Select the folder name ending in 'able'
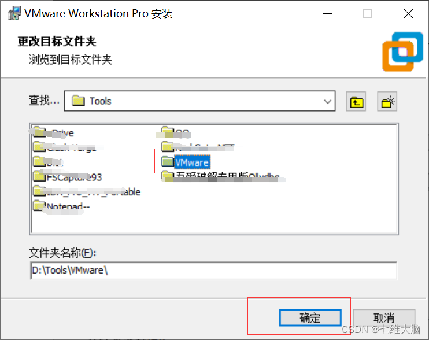Screen dimensions: 429x340 click(87, 191)
